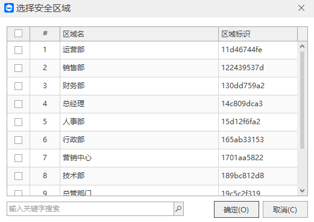
Task: Close the 选择安全区域 dialog
Action: click(301, 8)
